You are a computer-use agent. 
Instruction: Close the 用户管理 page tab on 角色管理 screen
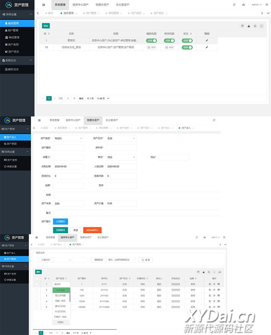click(99, 13)
